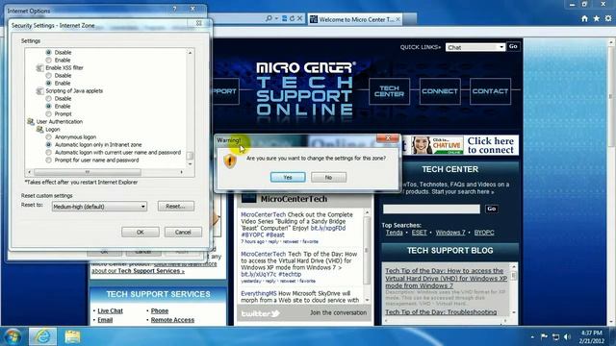Click the network tray icon
The image size is (616, 346).
[x=555, y=336]
